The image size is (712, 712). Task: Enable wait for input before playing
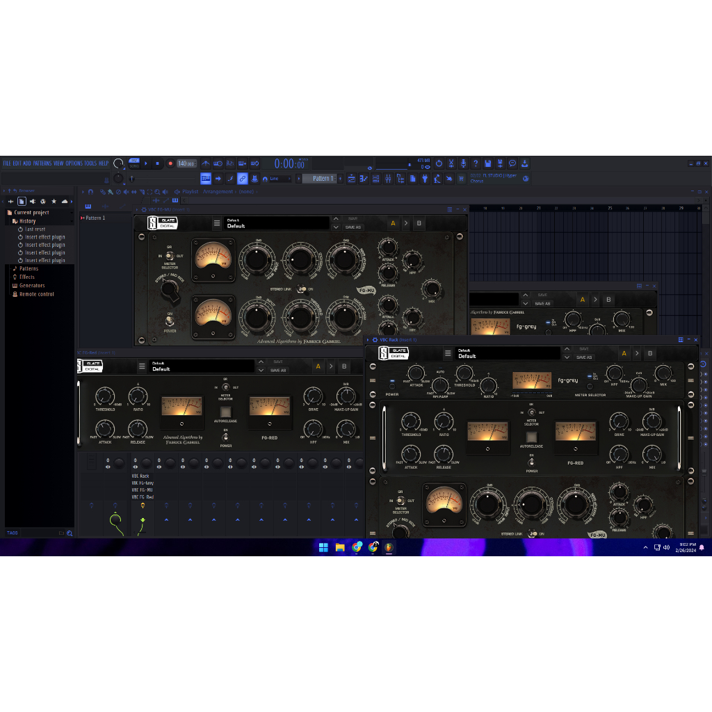point(218,163)
